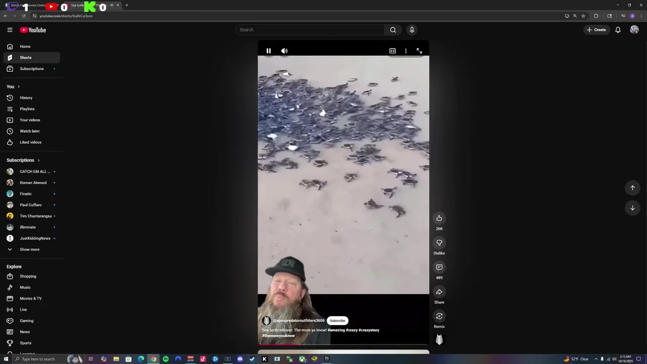Pause the playing Short
Screen dimensions: 647x364
coord(268,51)
